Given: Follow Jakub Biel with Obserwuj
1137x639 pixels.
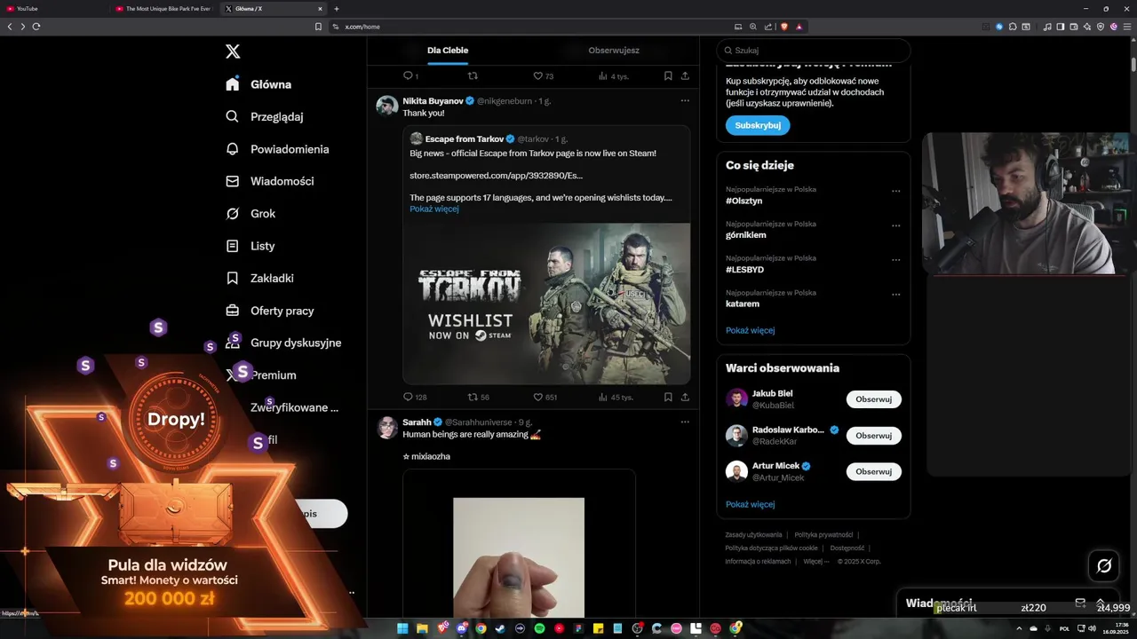Looking at the screenshot, I should [873, 399].
